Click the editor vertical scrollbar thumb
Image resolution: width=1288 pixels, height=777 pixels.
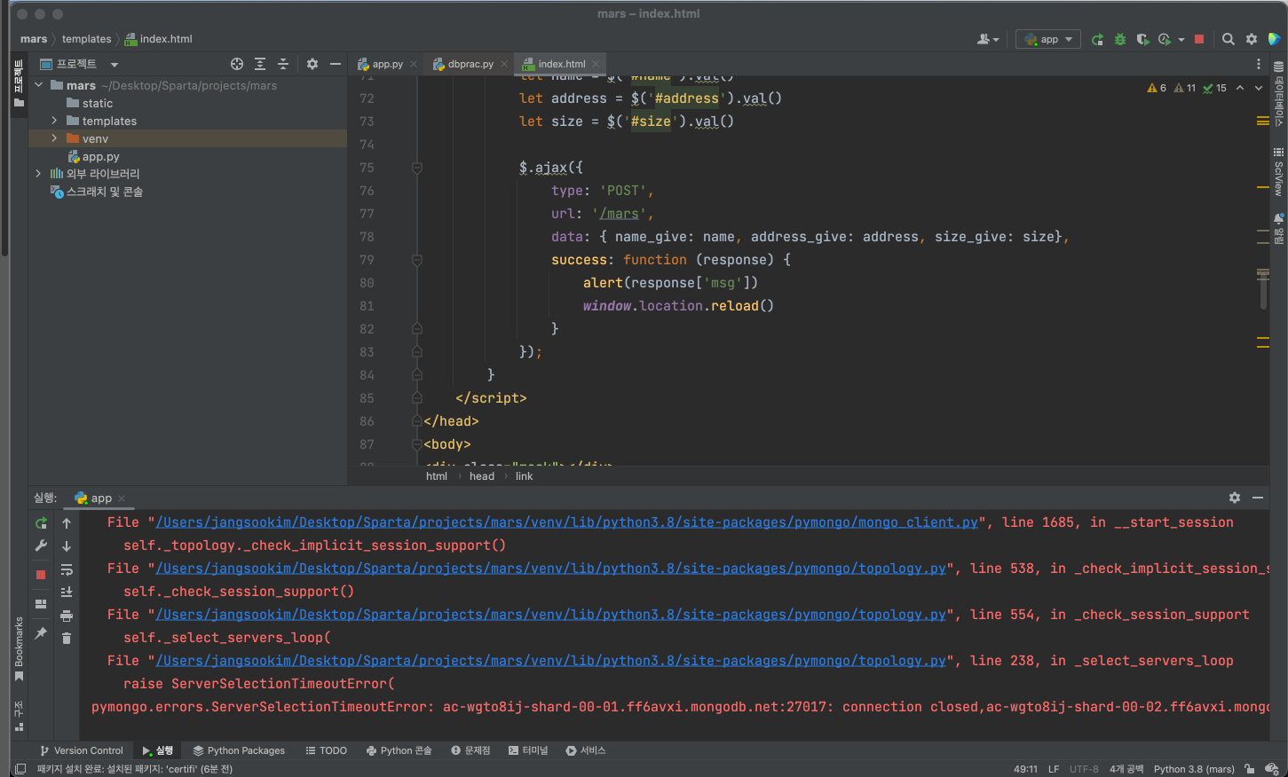point(1263,289)
